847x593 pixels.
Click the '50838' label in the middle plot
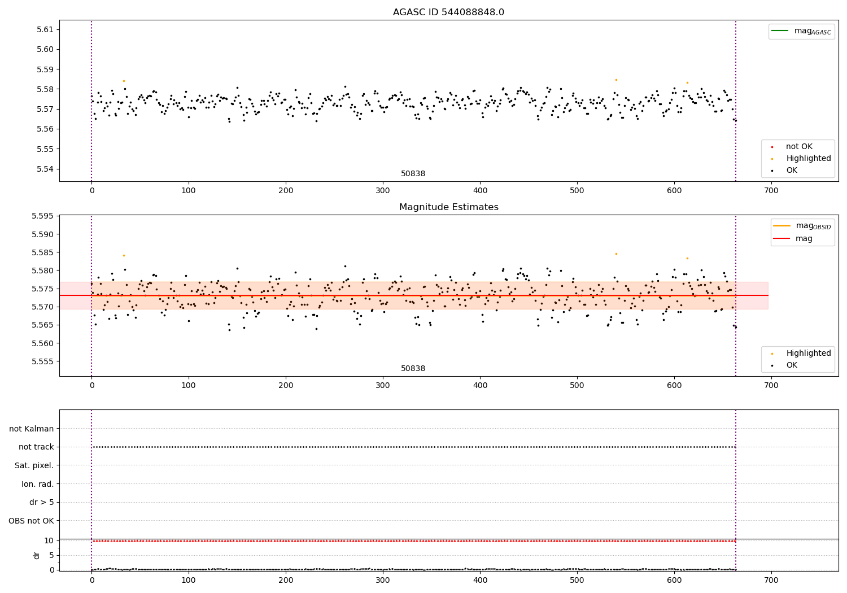(413, 369)
